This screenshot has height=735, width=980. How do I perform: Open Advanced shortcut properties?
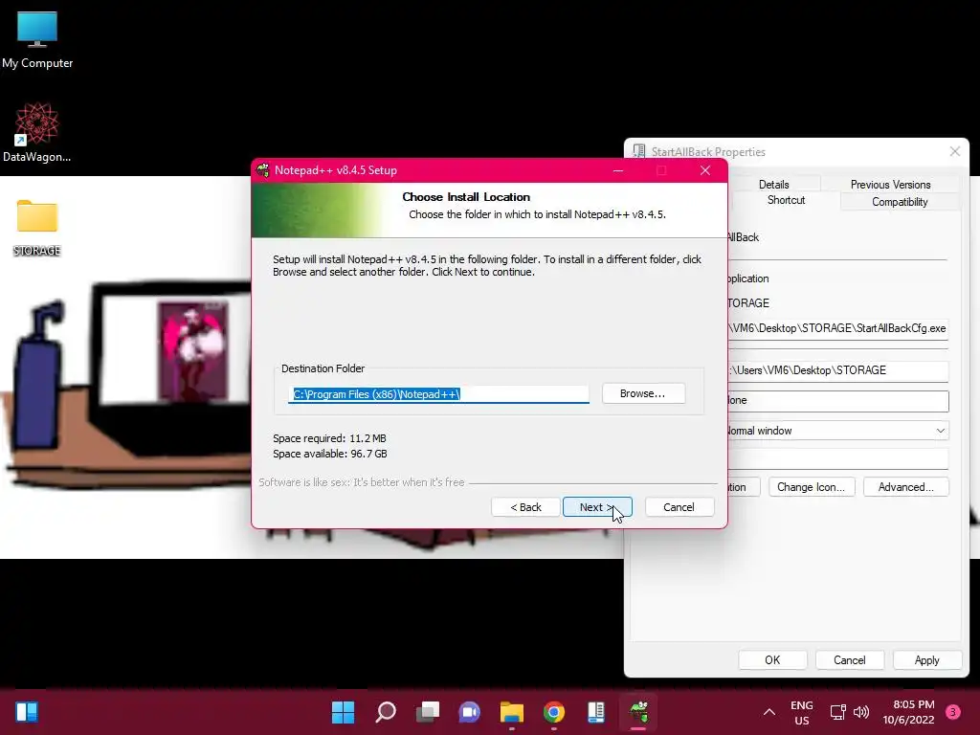point(905,487)
